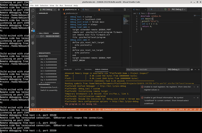Open PIO Debug 2 dropdown in debug console
Screen dimensions: 202x133
[x=178, y=70]
